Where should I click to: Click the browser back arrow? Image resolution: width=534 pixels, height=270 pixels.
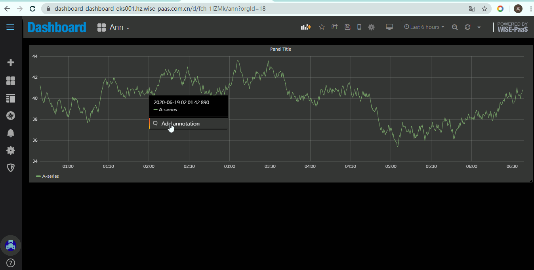pyautogui.click(x=7, y=8)
